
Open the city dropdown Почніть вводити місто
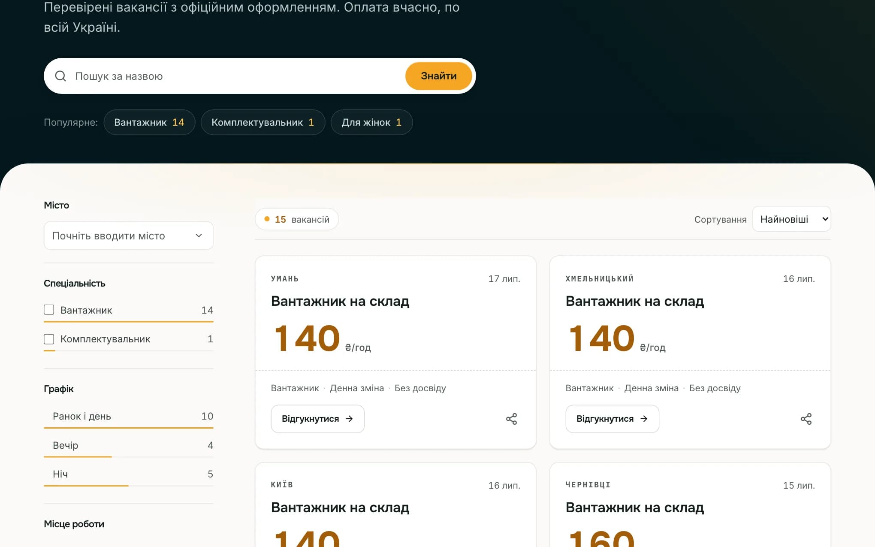(129, 236)
